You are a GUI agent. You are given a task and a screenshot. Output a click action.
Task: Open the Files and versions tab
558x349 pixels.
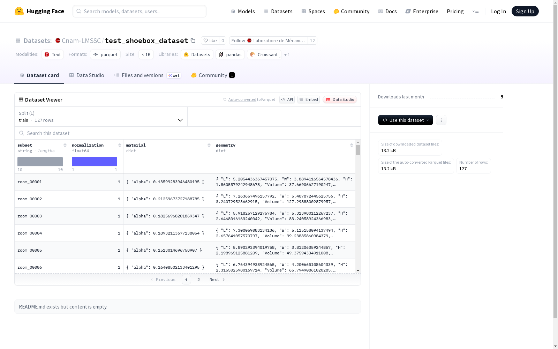point(148,75)
